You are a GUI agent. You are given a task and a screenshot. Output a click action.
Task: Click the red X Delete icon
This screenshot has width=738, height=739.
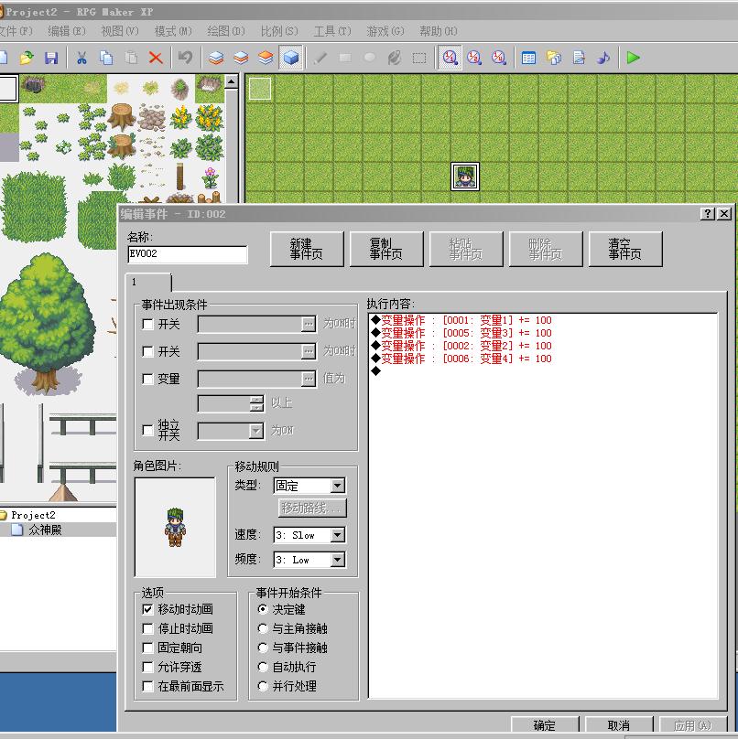[156, 58]
